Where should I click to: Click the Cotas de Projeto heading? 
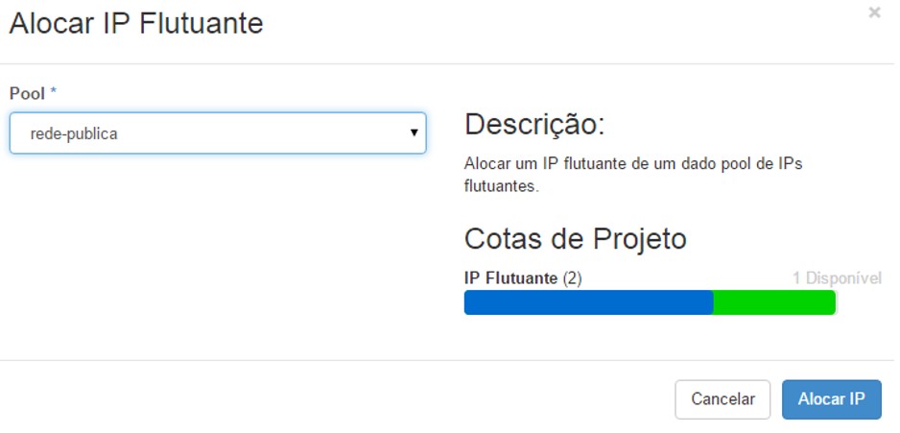pyautogui.click(x=575, y=238)
